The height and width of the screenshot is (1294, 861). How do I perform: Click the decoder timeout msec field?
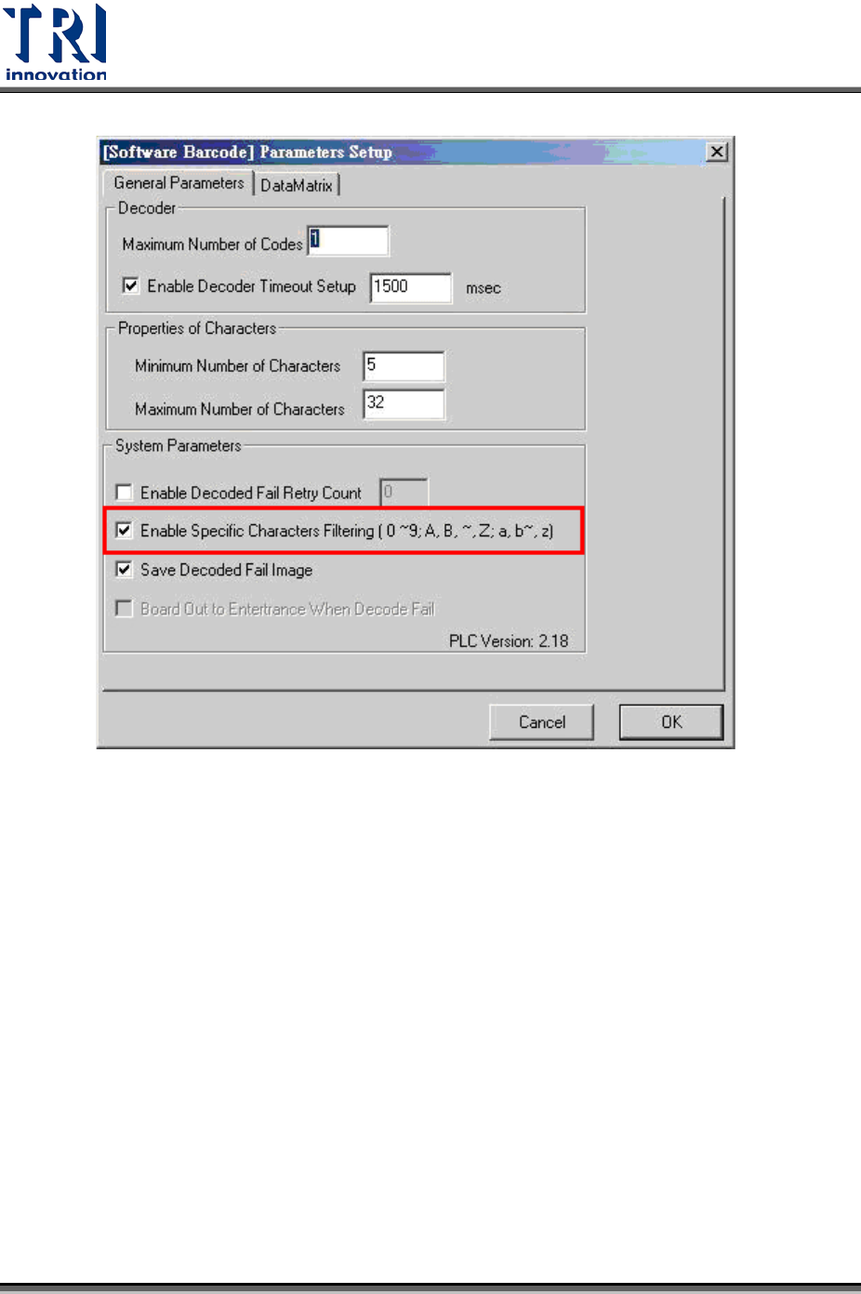pyautogui.click(x=411, y=287)
